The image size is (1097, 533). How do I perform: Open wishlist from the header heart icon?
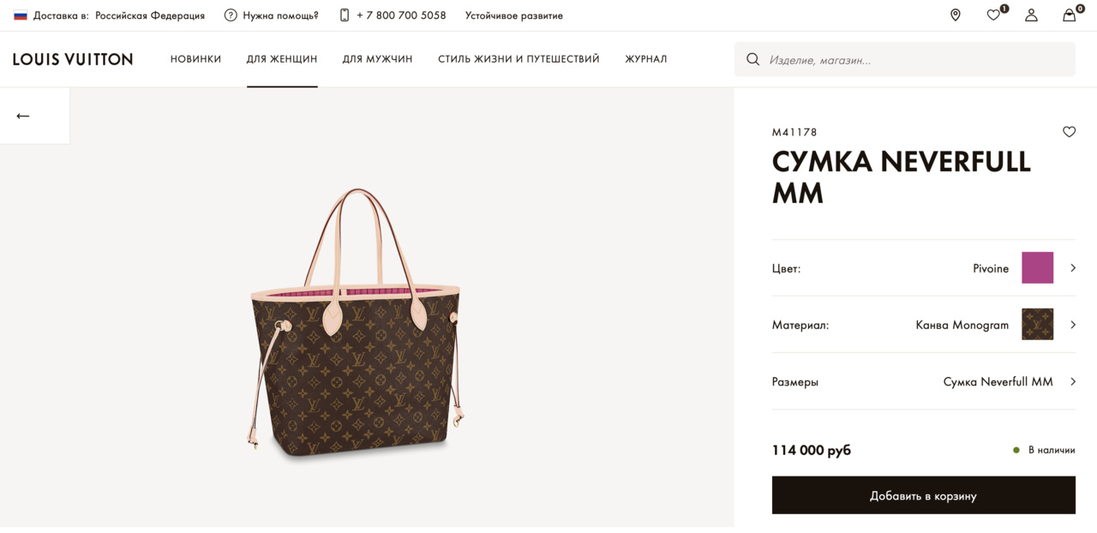[x=993, y=15]
